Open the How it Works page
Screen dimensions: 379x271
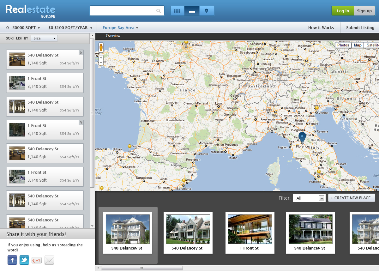click(321, 28)
